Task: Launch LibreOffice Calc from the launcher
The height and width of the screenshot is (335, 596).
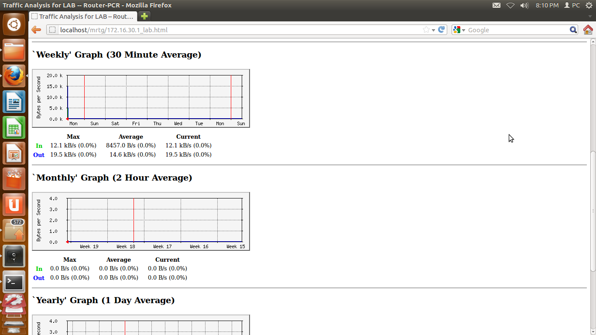Action: (x=14, y=127)
